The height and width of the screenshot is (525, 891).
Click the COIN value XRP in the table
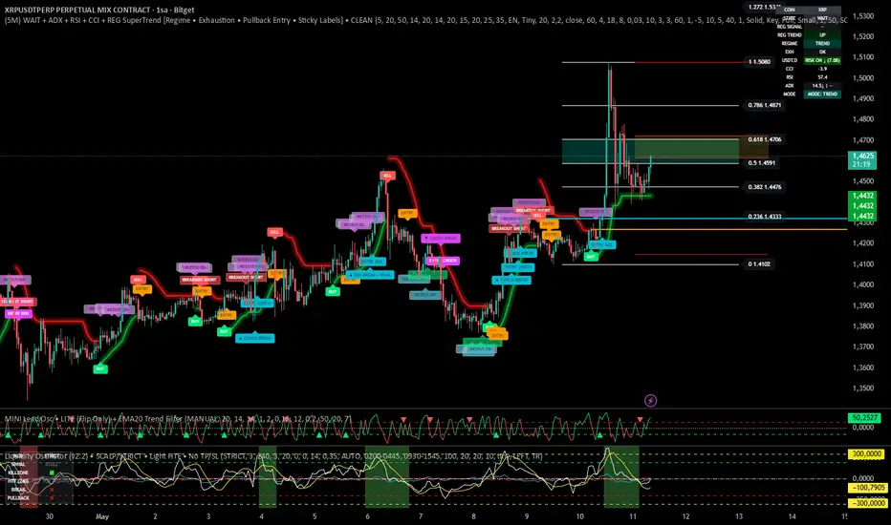click(822, 10)
